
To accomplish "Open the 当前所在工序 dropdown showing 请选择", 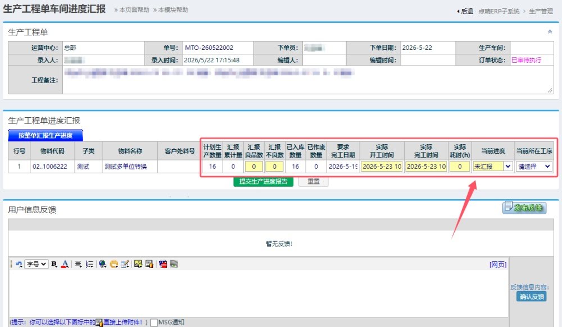I will pos(534,167).
